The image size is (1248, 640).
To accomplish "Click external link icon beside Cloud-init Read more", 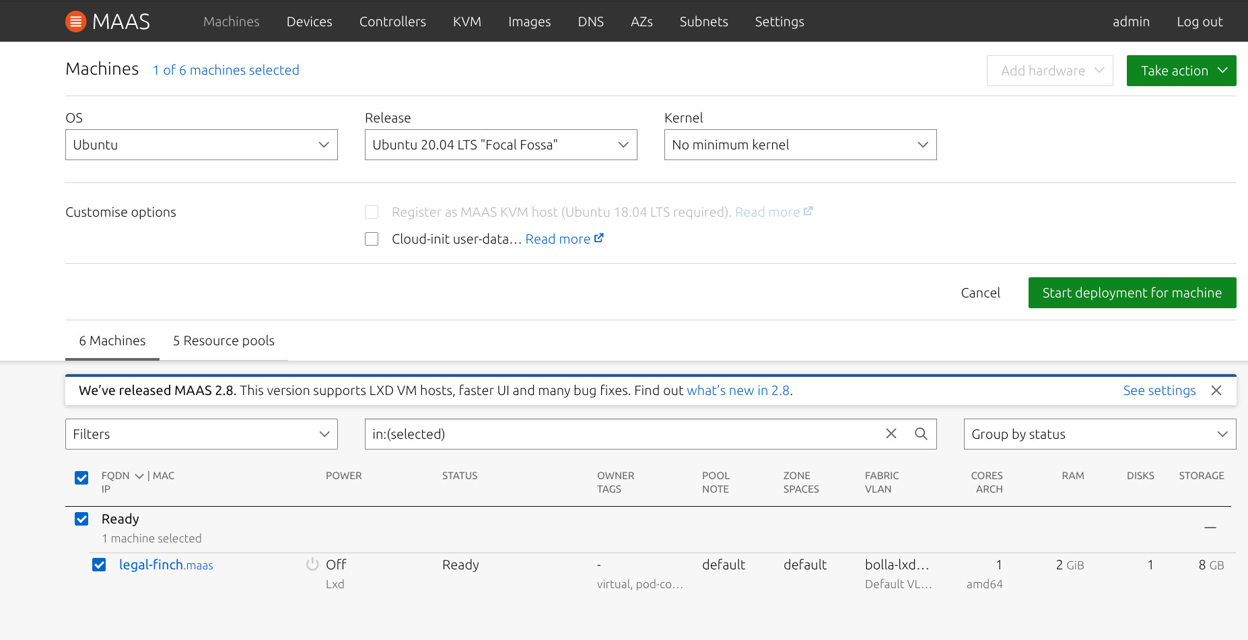I will [x=599, y=238].
